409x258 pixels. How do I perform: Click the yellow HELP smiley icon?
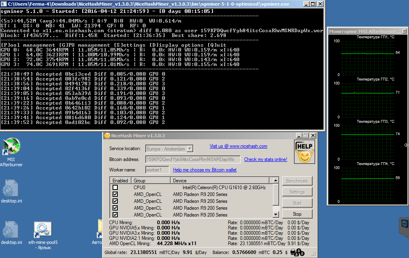(x=305, y=152)
